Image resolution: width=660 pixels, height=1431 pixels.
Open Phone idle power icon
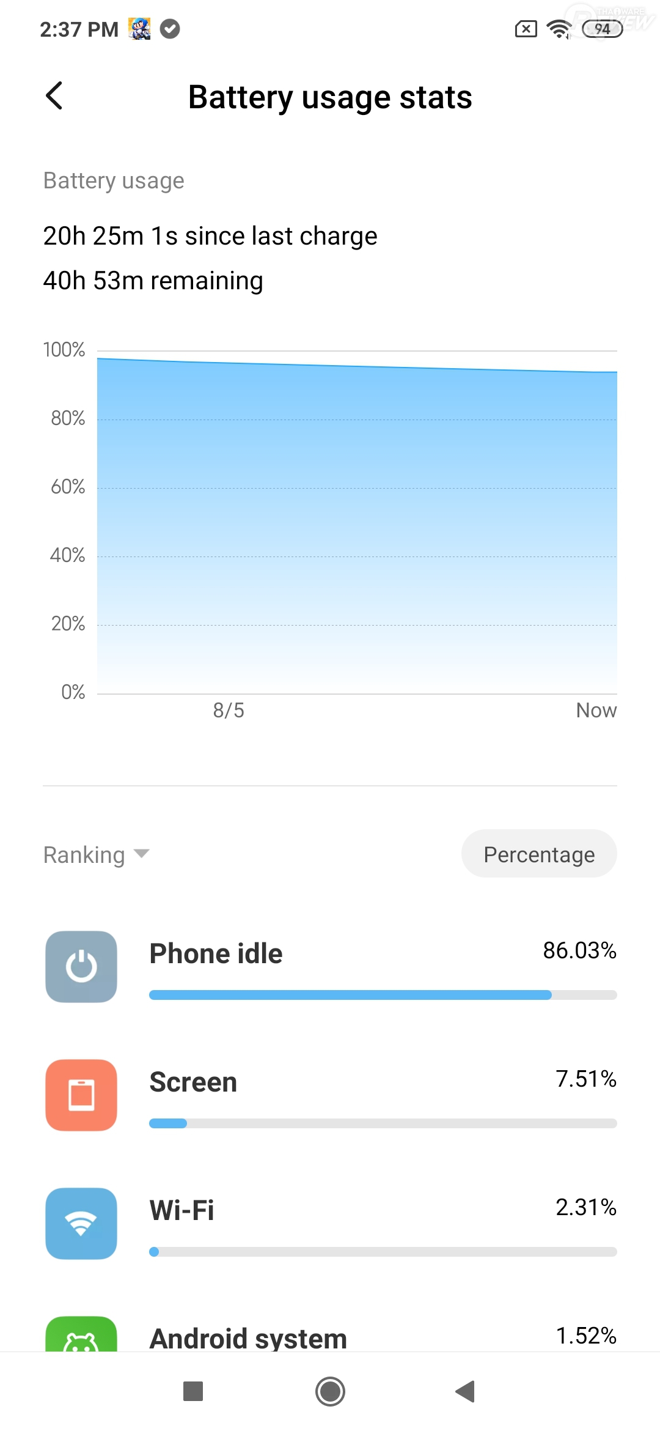(81, 966)
